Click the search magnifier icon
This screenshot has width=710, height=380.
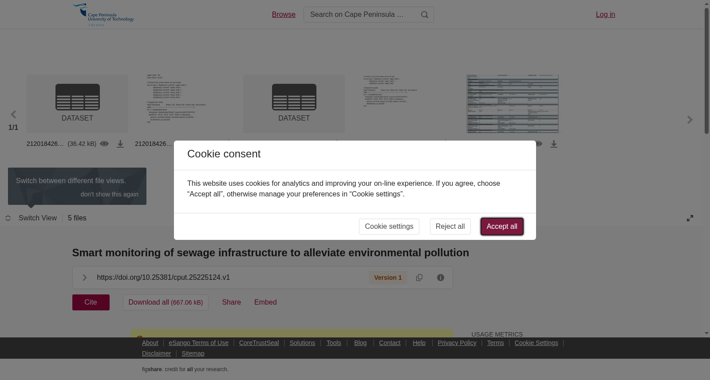tap(425, 15)
